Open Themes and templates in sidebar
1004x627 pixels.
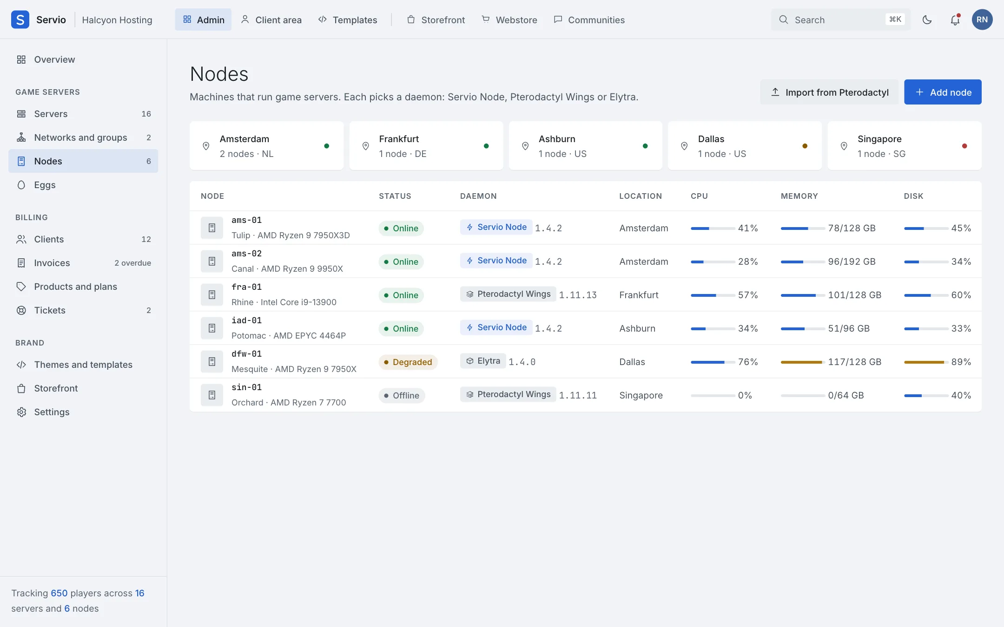coord(83,365)
